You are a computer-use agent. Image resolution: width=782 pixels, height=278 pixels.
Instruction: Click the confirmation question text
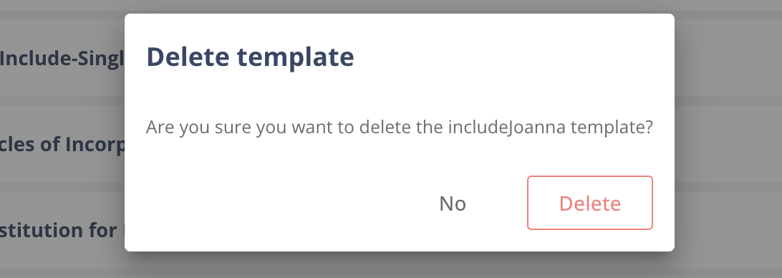[x=399, y=128]
